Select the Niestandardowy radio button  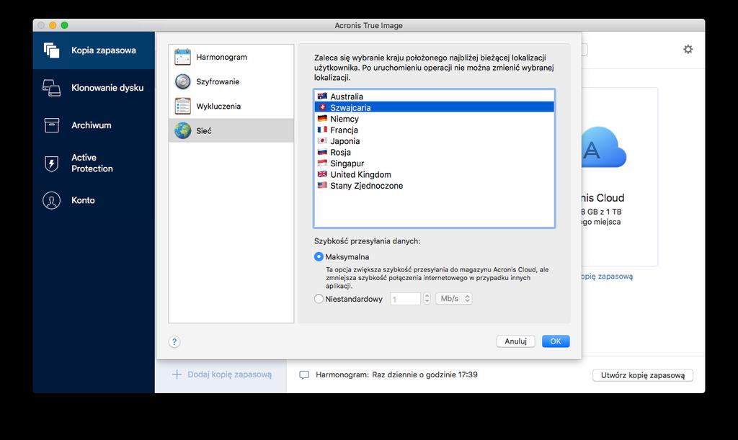click(x=319, y=299)
